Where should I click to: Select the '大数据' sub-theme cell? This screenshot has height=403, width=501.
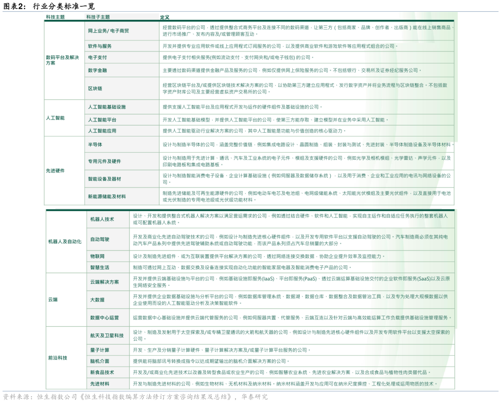(108, 300)
